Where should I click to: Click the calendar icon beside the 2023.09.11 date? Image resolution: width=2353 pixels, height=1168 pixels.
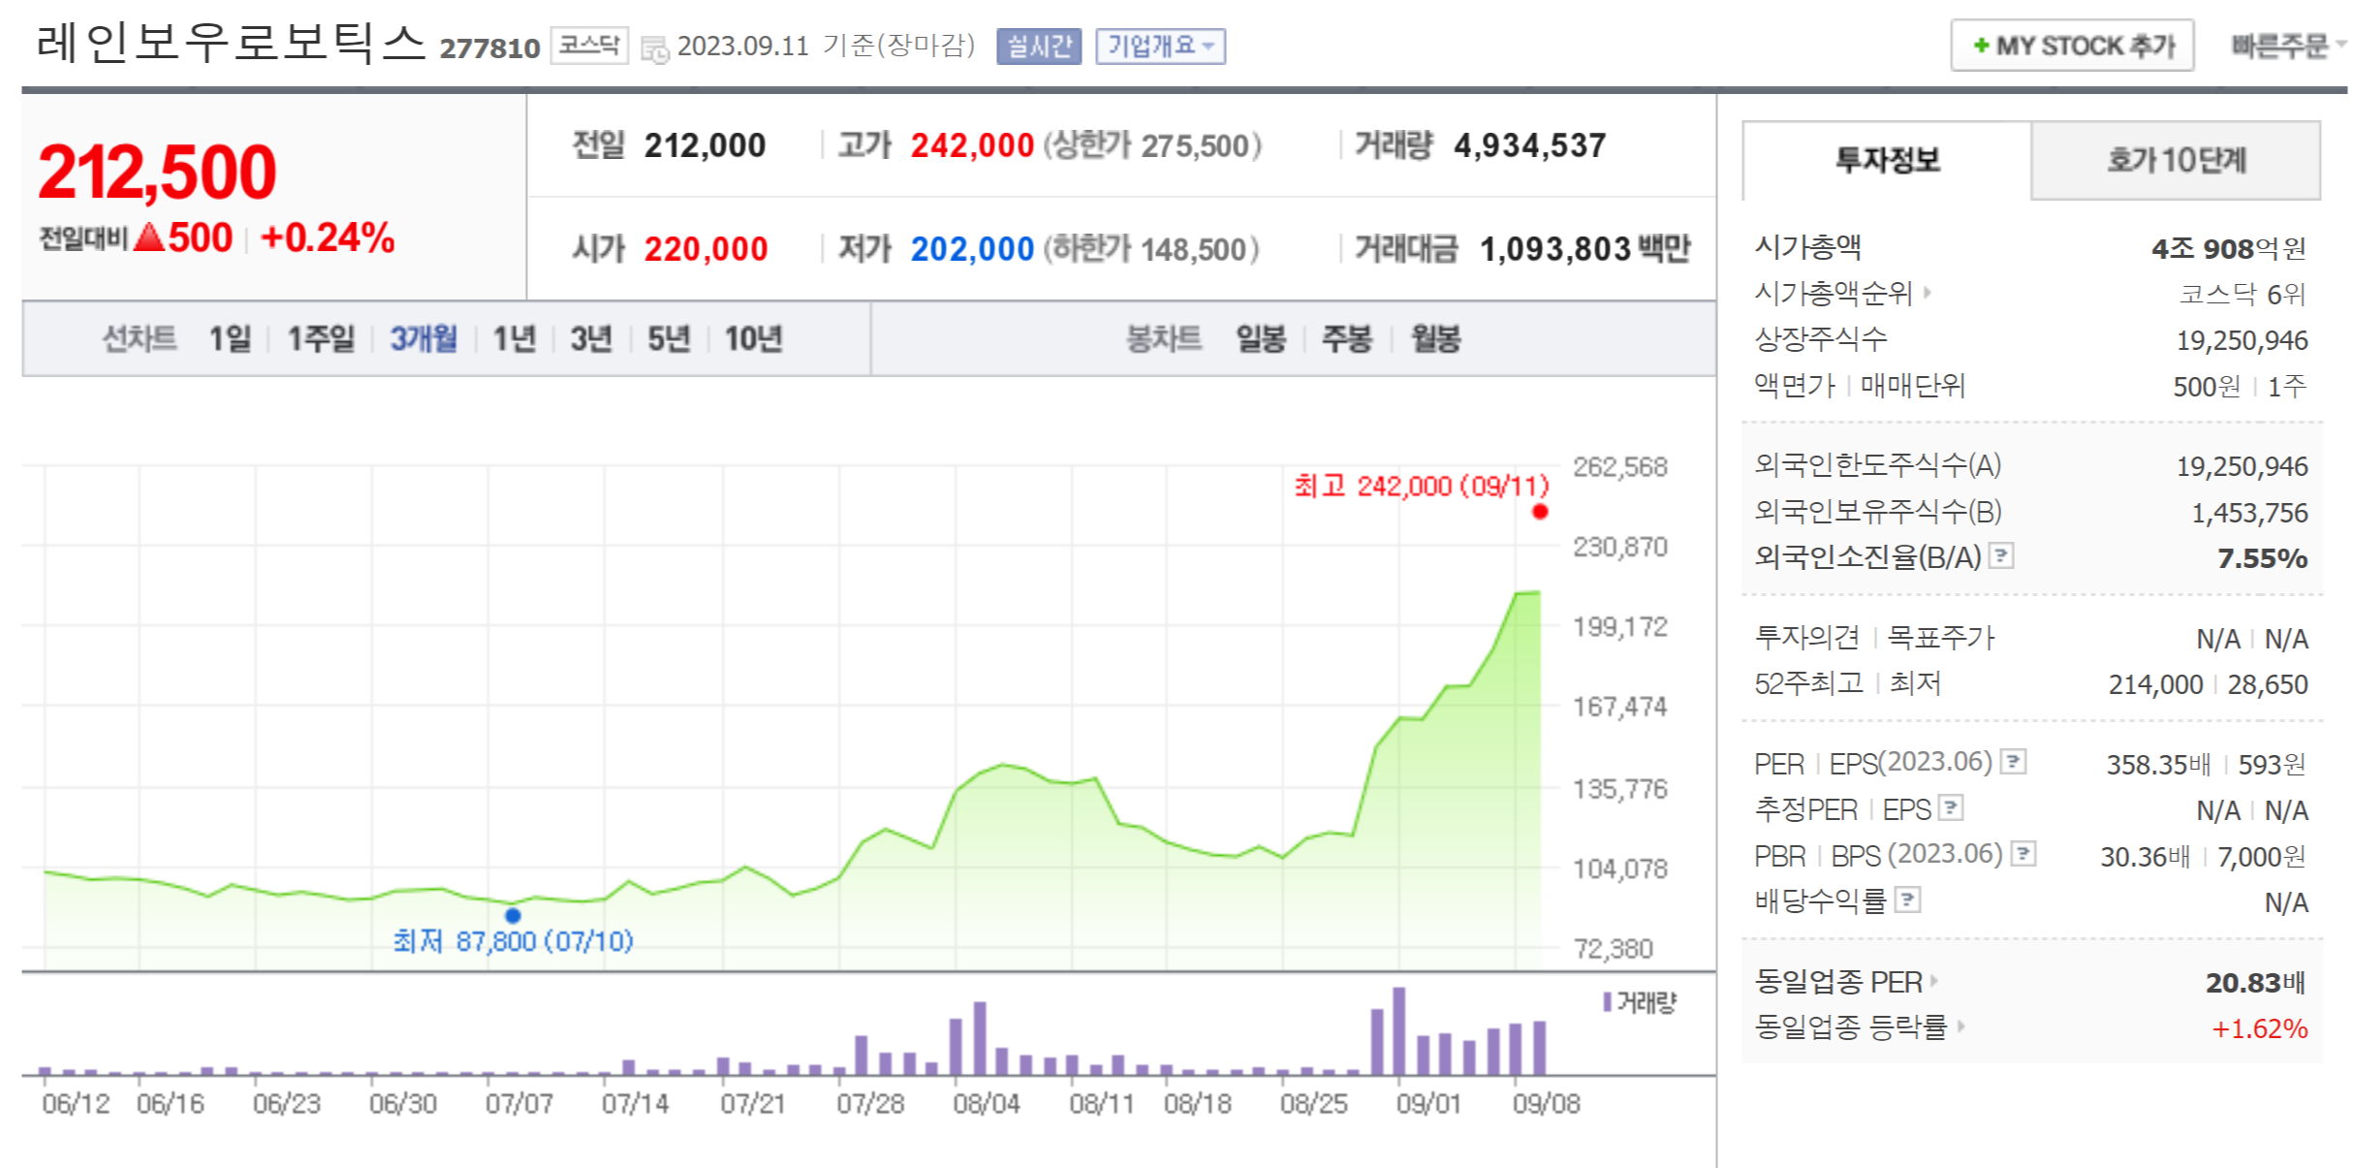[x=655, y=48]
